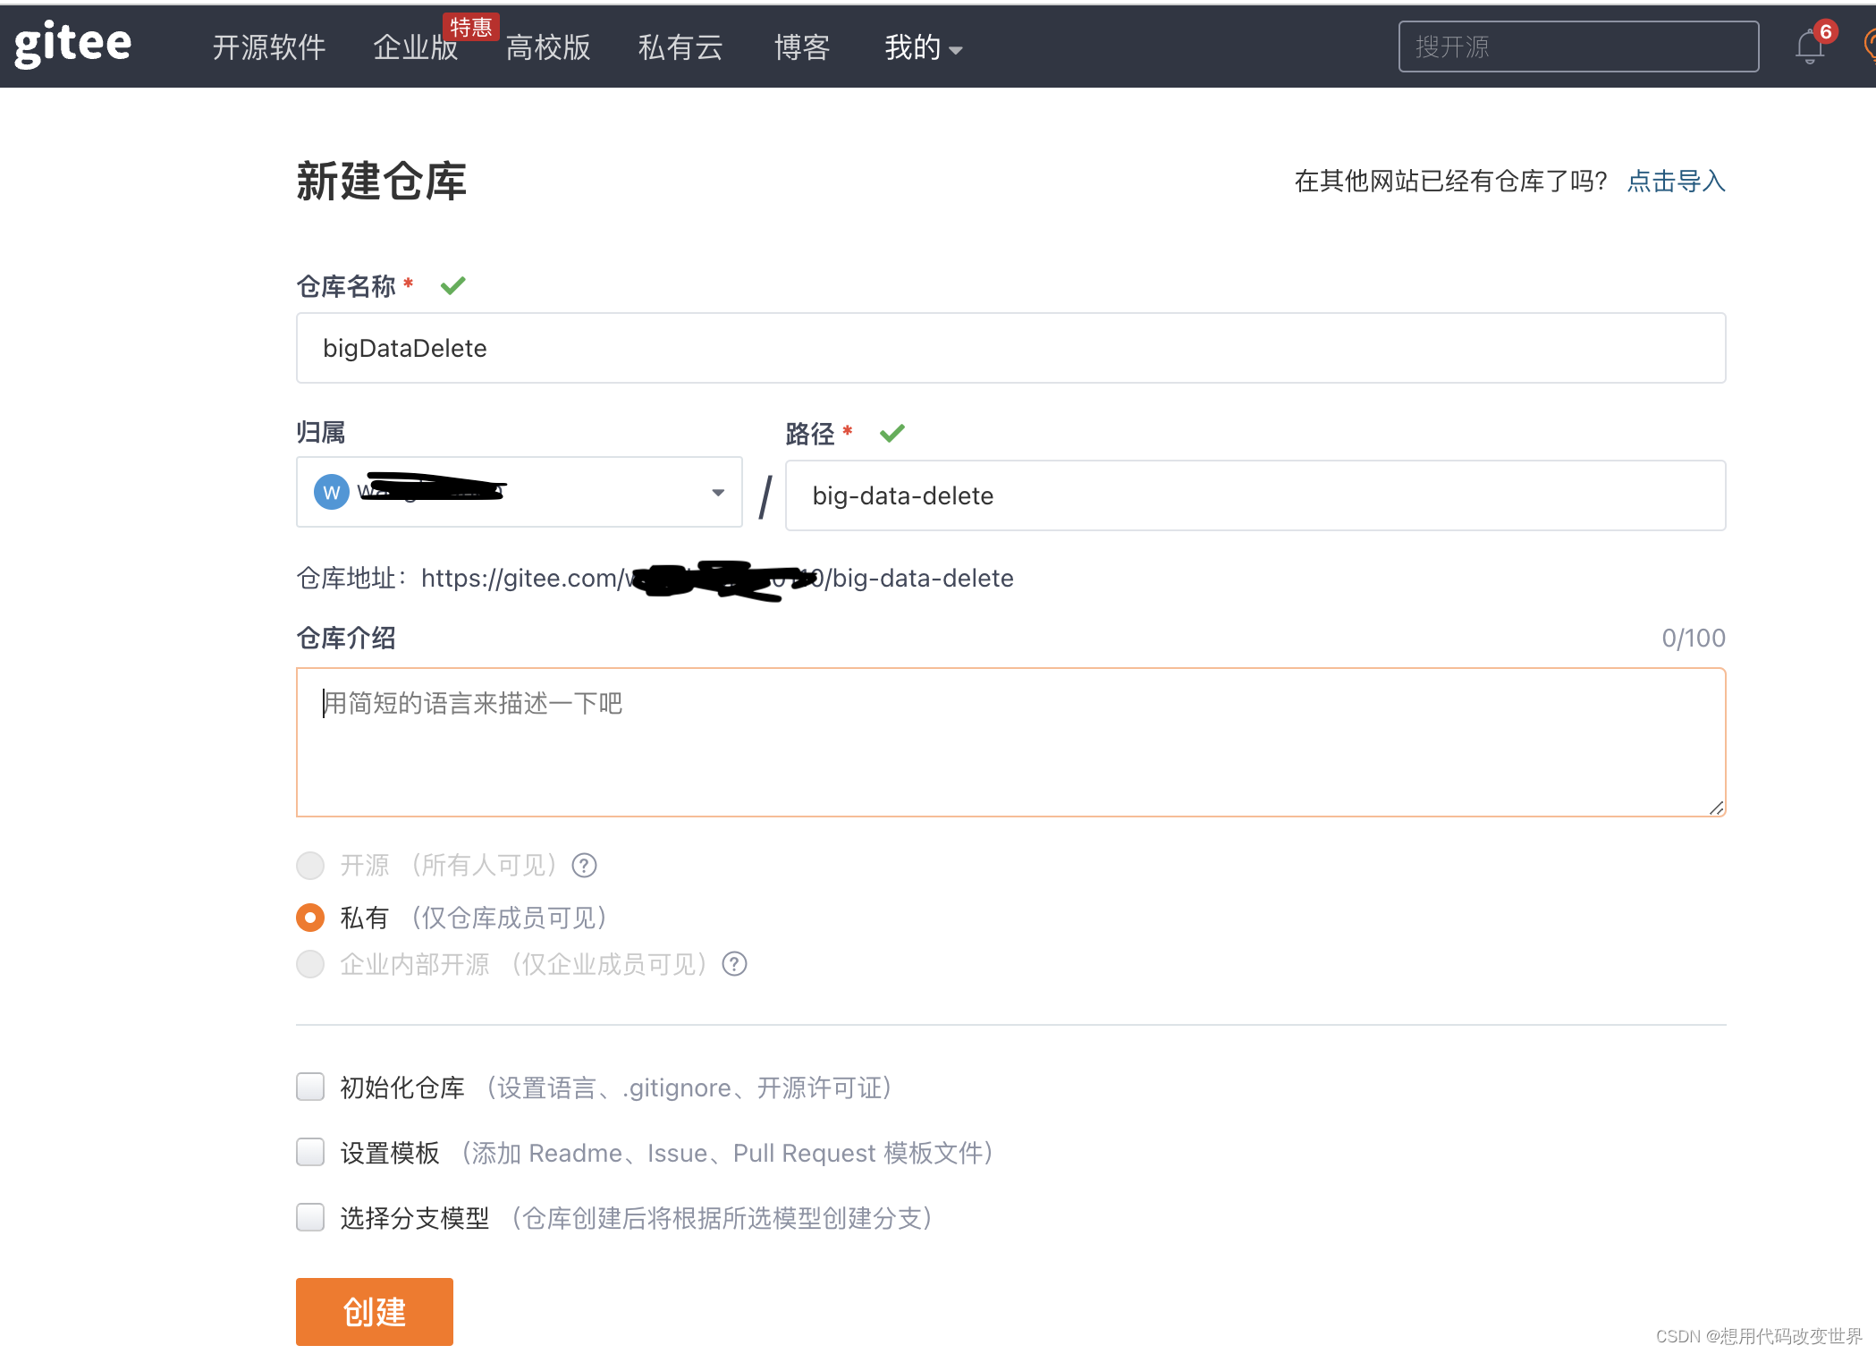Click the gitee logo
This screenshot has height=1354, width=1876.
pyautogui.click(x=73, y=43)
